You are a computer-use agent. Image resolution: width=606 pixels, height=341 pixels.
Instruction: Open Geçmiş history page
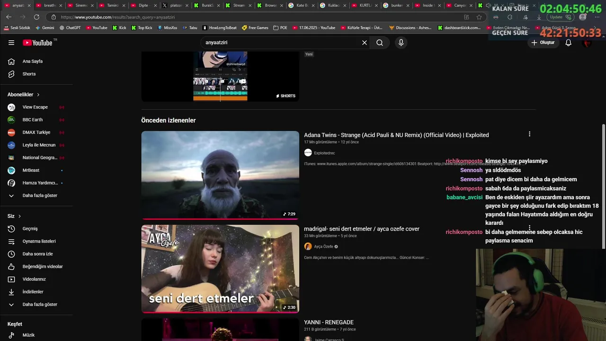pos(36,229)
